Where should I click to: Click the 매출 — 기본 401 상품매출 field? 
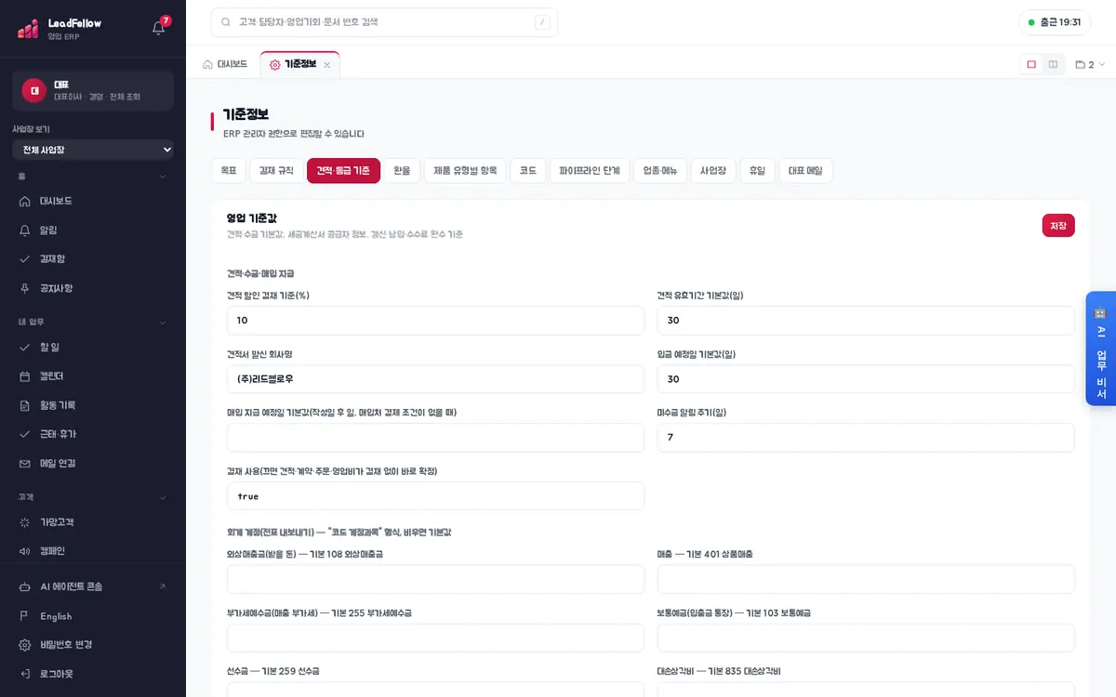pyautogui.click(x=866, y=579)
